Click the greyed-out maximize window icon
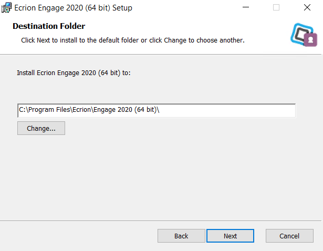 276,7
